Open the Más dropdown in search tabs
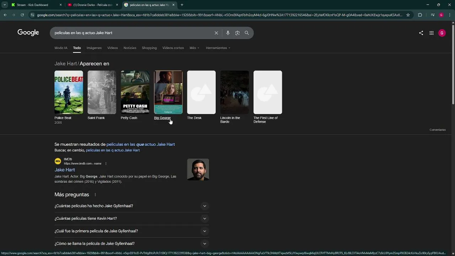The width and height of the screenshot is (455, 256). pos(194,48)
